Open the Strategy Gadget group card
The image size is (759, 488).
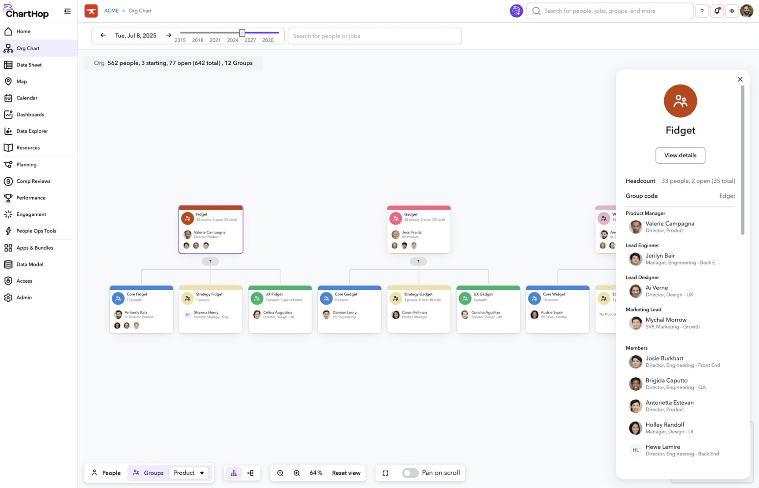point(419,310)
